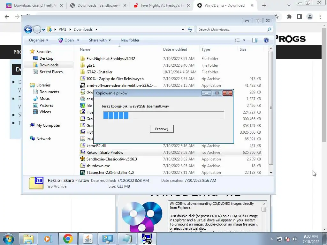The image size is (327, 245).
Task: Click Chrome extensions puzzle icon
Action: click(289, 17)
